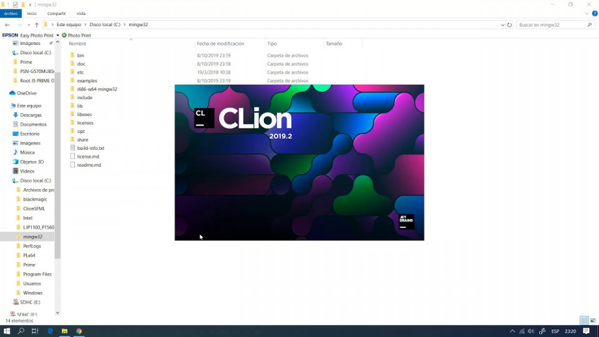
Task: Open recent locations dropdown arrow
Action: pos(29,25)
